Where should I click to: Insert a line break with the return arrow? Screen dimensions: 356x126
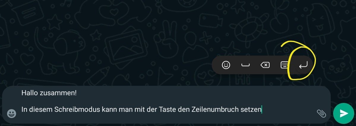[303, 65]
